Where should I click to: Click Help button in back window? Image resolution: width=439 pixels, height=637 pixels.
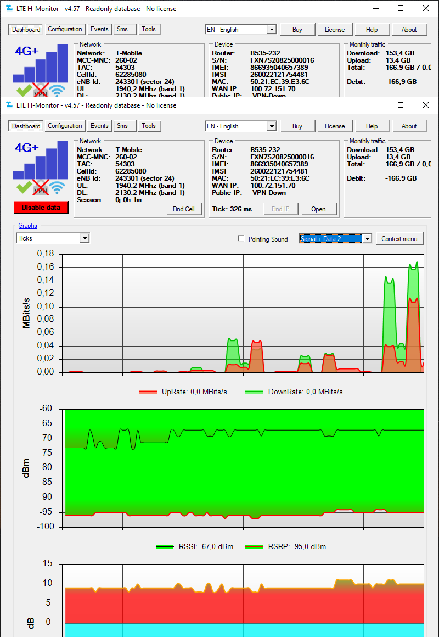tap(372, 29)
